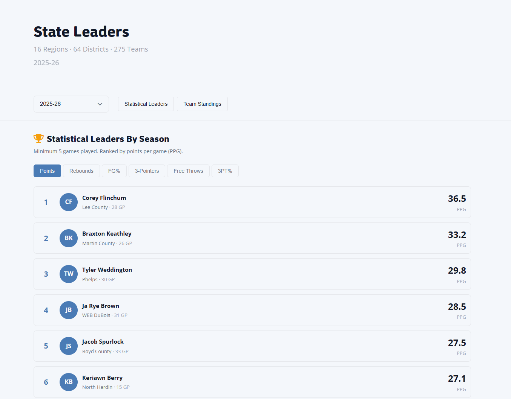
Task: Click the Statistical Leaders button
Action: [146, 104]
